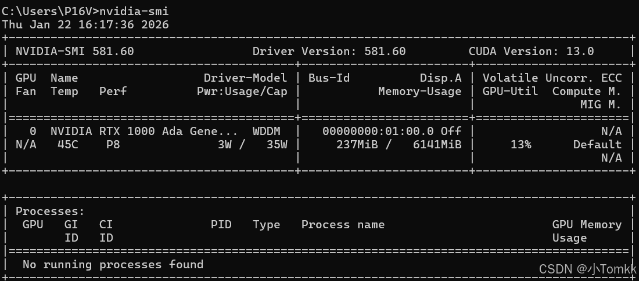The width and height of the screenshot is (639, 281).
Task: Click the GPU-Util header
Action: [510, 91]
